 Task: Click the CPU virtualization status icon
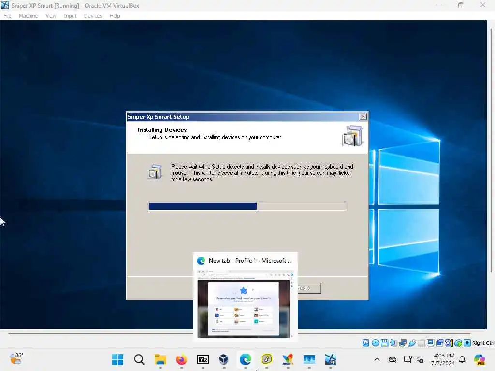[x=449, y=343]
